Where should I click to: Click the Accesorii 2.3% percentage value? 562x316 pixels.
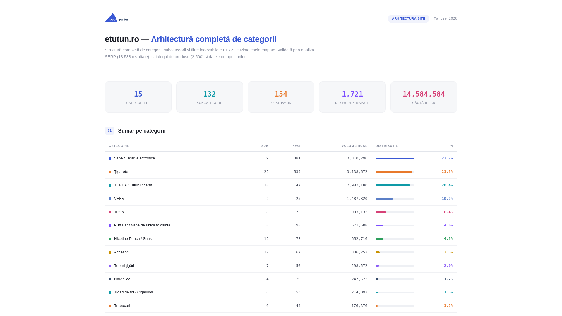(x=448, y=252)
